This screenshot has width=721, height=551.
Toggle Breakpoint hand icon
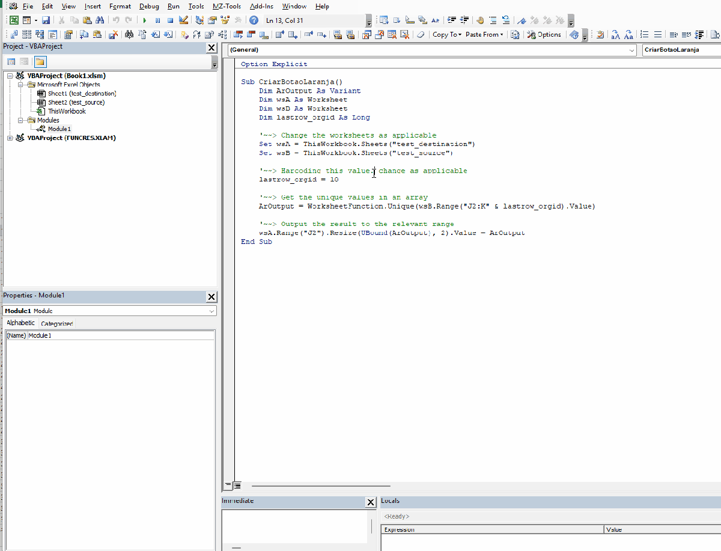tap(480, 20)
